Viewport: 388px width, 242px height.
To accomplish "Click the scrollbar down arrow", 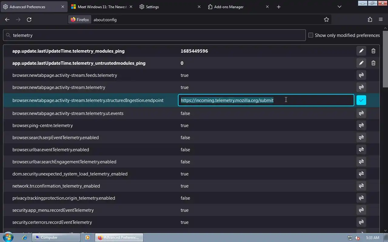I will 386,231.
